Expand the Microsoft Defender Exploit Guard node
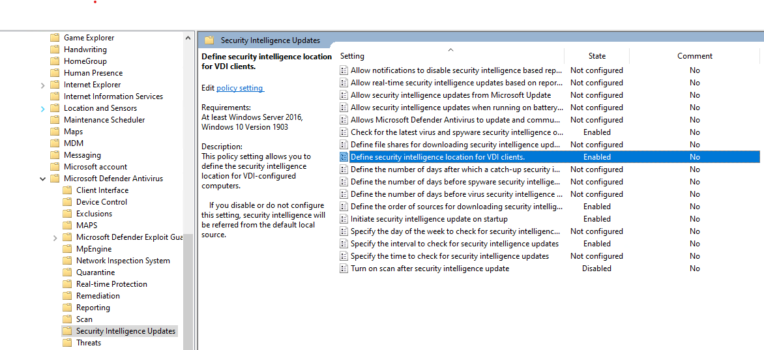 click(x=55, y=237)
